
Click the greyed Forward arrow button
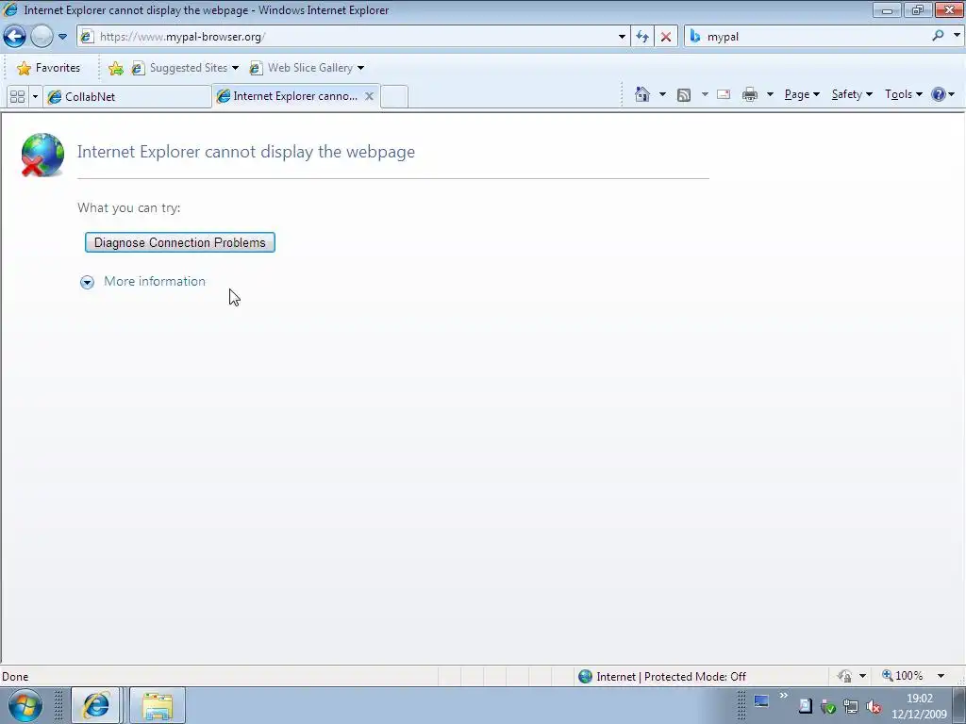pos(42,37)
